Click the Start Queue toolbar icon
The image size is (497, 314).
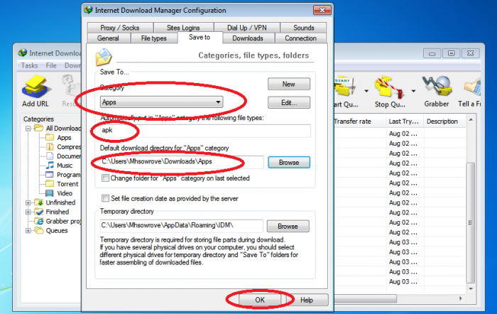point(346,90)
